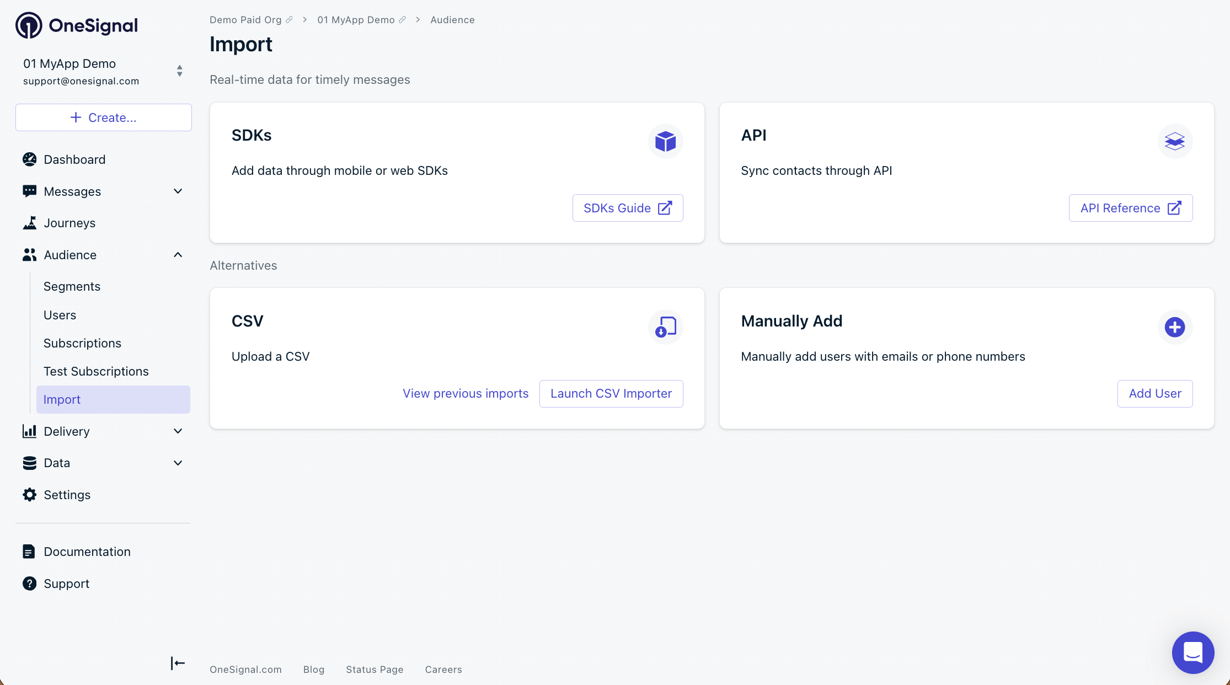The width and height of the screenshot is (1230, 685).
Task: Click the SDKs cube icon
Action: point(665,141)
